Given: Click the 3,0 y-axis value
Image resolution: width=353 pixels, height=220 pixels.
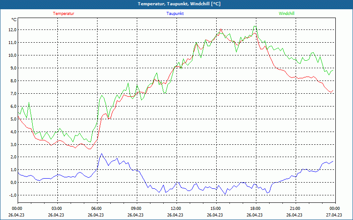Looking at the screenshot, I should pyautogui.click(x=14, y=144).
